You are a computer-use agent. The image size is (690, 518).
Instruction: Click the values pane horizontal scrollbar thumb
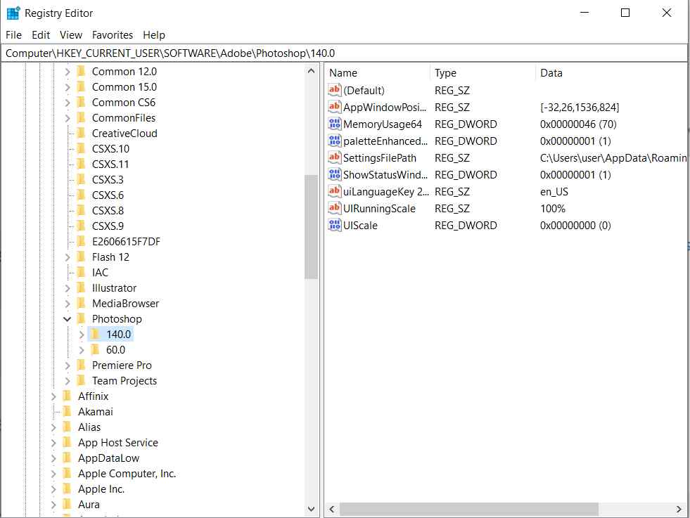pyautogui.click(x=468, y=509)
